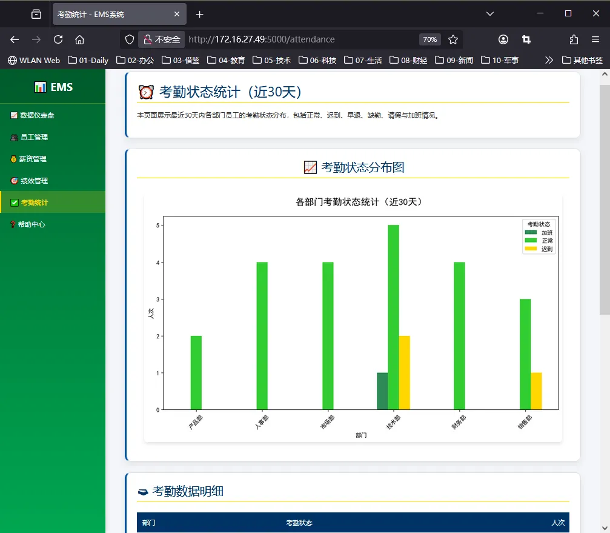The width and height of the screenshot is (610, 533).
Task: Click the page vertical scrollbar thumb
Action: click(605, 199)
